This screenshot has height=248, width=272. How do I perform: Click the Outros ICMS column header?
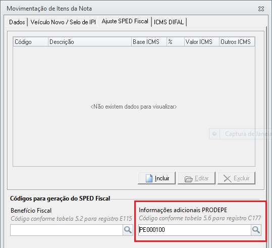237,42
